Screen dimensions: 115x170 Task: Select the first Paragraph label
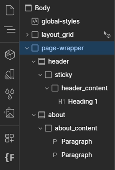coord(77,142)
